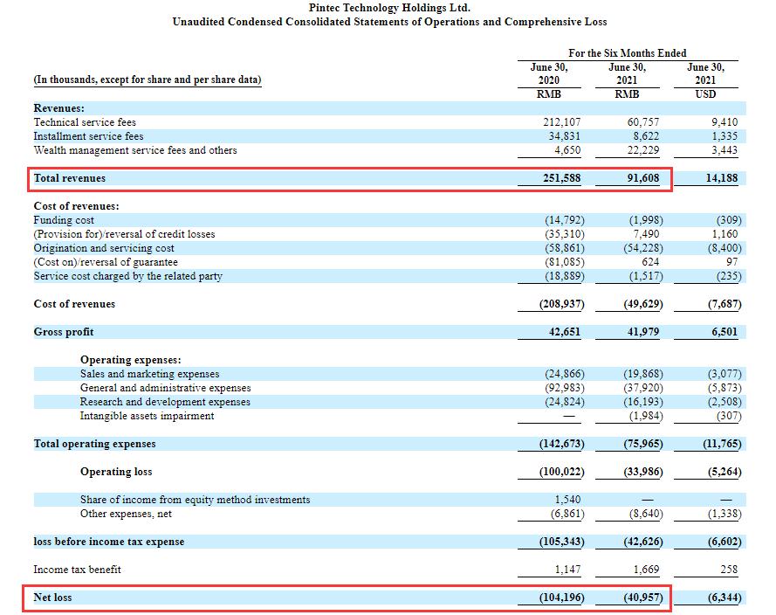This screenshot has height=615, width=776.
Task: Select the title 'Pintec Technology Holdings Ltd.'
Action: (389, 8)
